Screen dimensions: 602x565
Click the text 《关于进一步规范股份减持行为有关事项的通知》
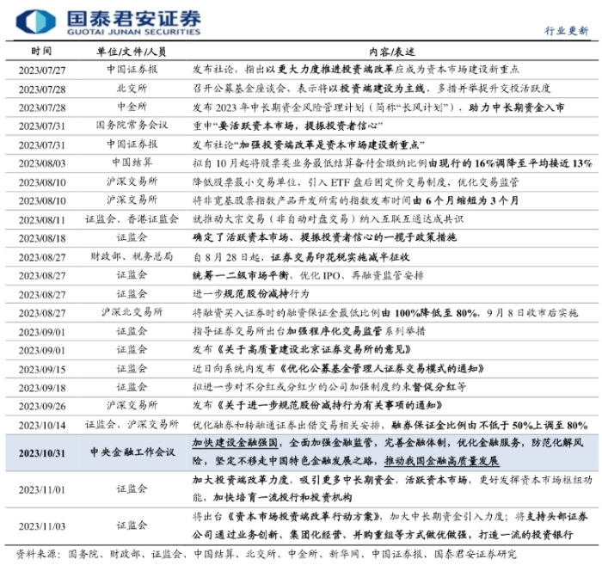pyautogui.click(x=329, y=405)
